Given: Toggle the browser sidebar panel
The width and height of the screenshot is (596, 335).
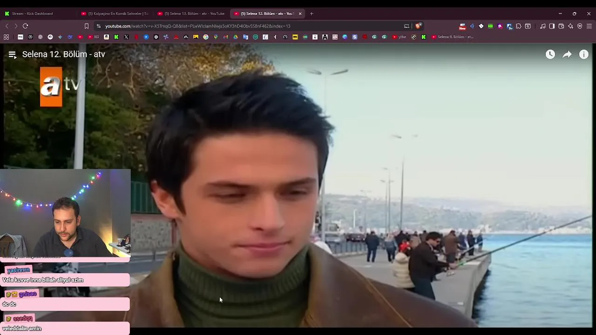Looking at the screenshot, I should coord(552,26).
